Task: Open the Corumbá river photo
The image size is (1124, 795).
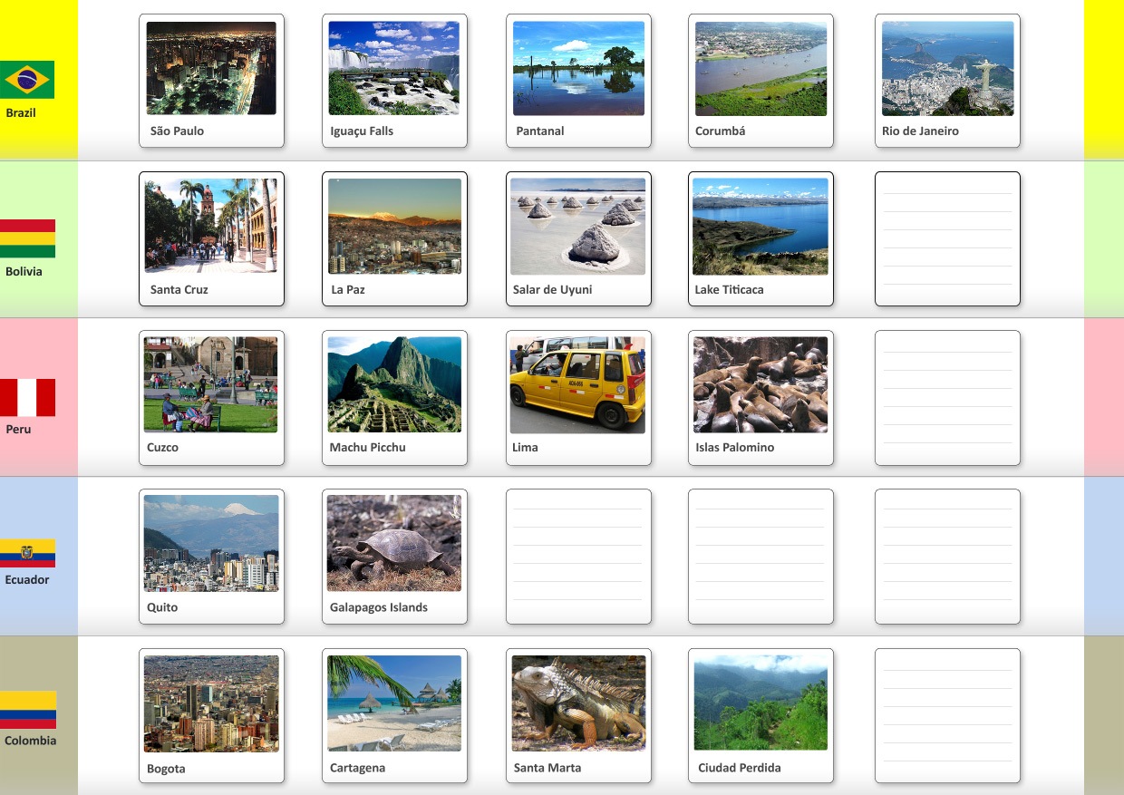Action: pyautogui.click(x=761, y=69)
